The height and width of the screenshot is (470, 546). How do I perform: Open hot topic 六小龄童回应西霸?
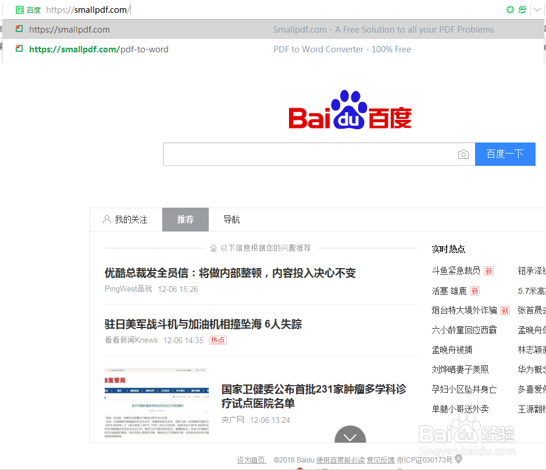pyautogui.click(x=464, y=330)
